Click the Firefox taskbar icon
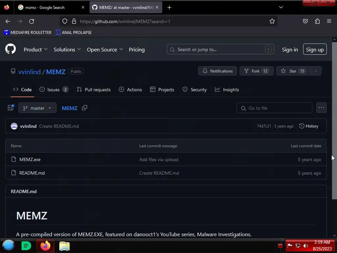Image resolution: width=337 pixels, height=253 pixels. pyautogui.click(x=45, y=246)
